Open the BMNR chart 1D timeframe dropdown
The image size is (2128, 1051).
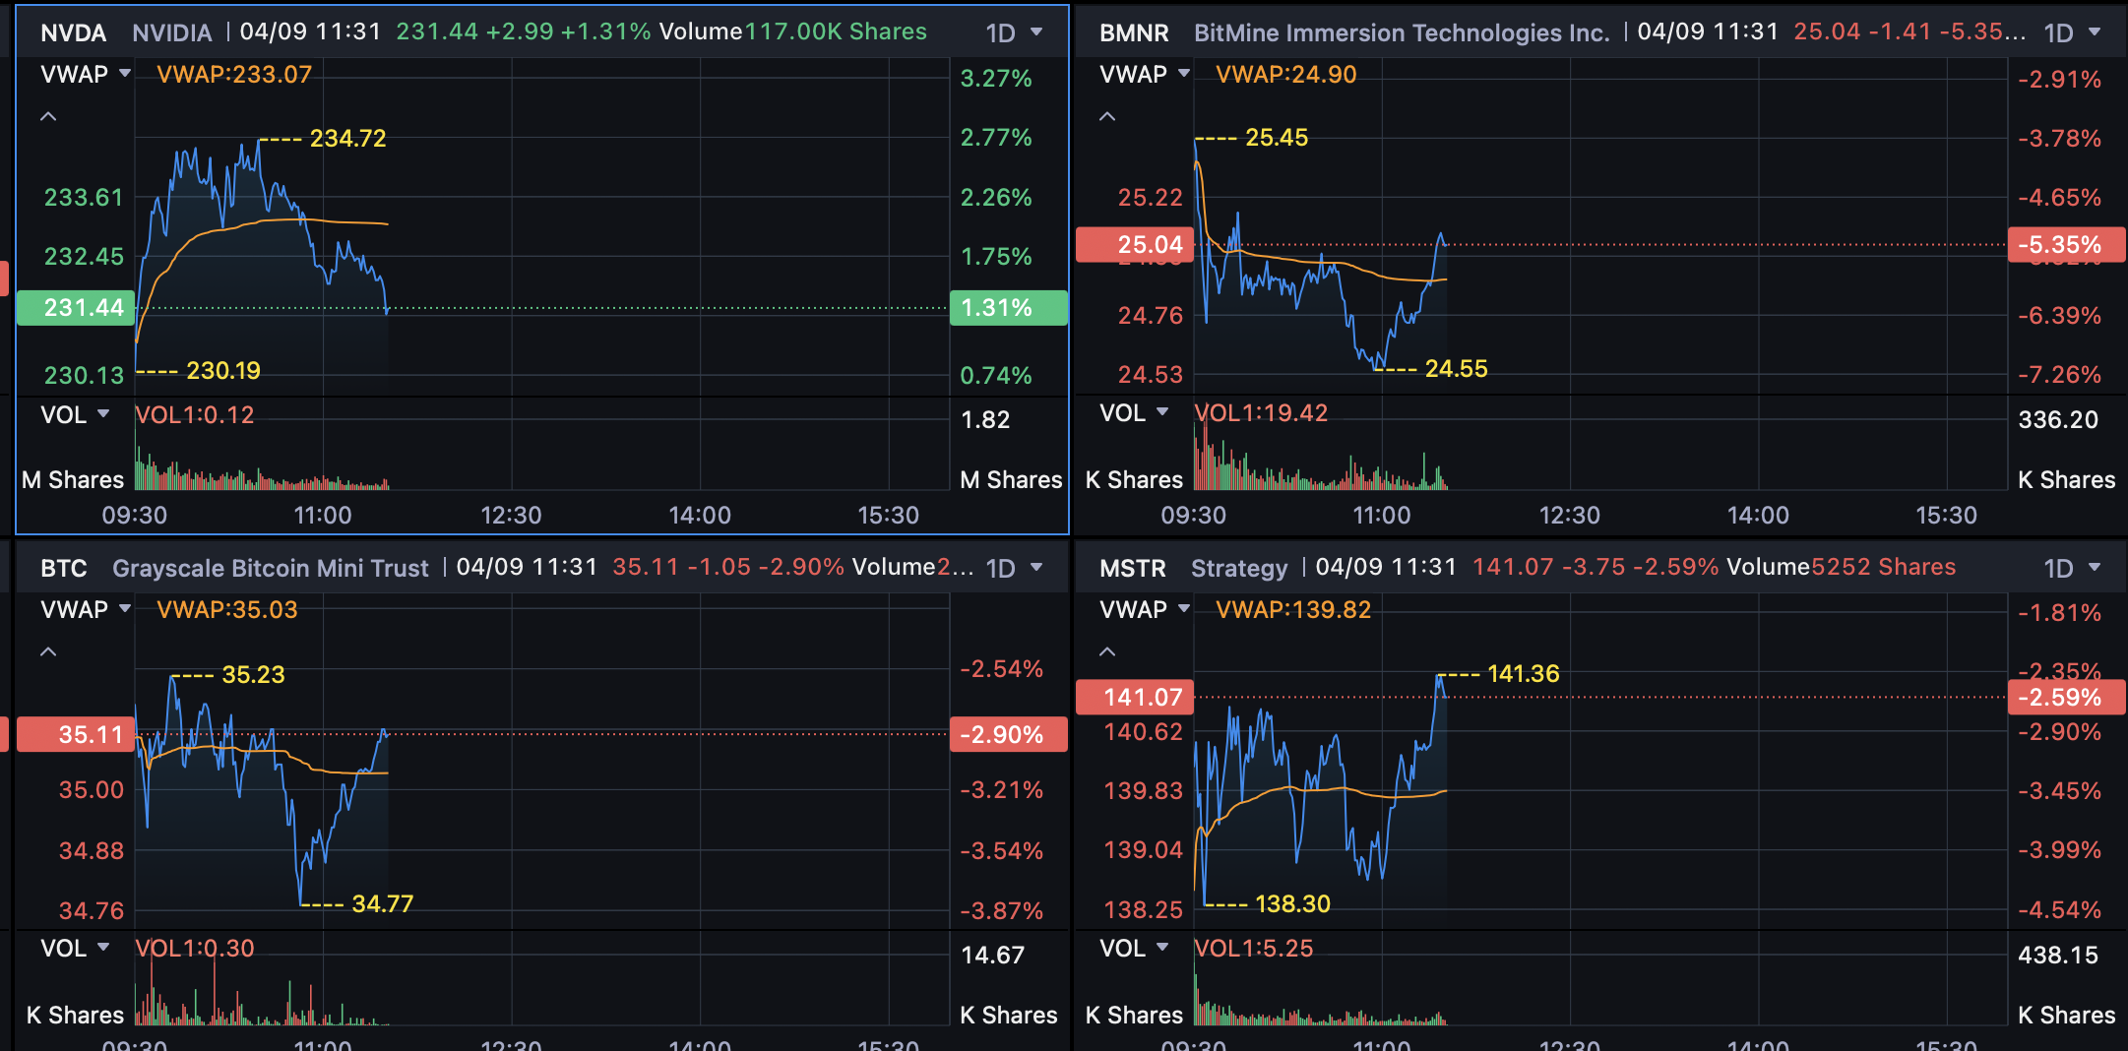coord(2072,32)
